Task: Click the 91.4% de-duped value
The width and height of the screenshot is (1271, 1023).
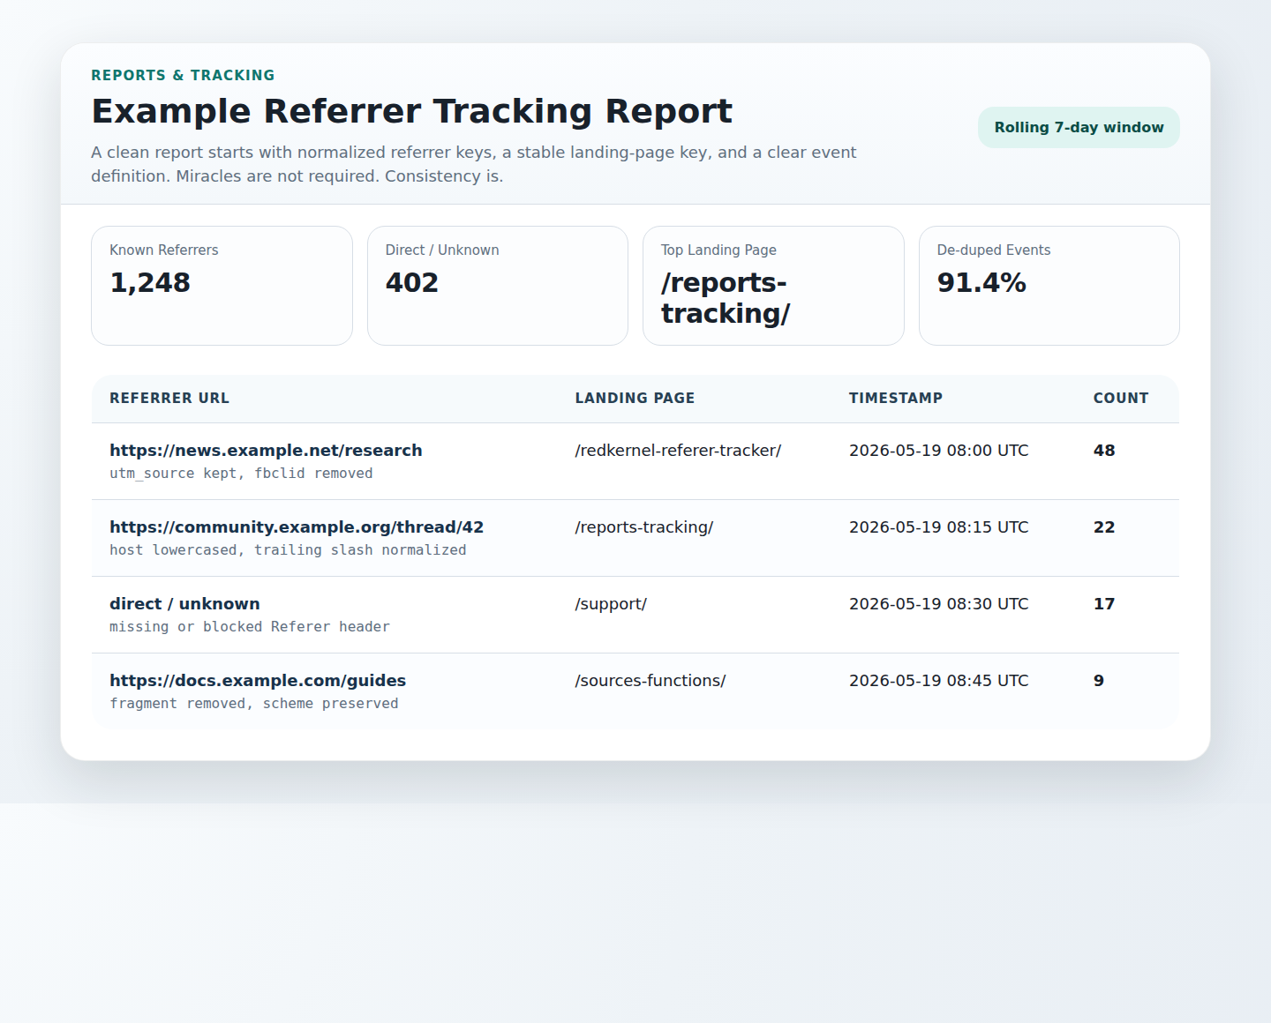Action: 981,283
